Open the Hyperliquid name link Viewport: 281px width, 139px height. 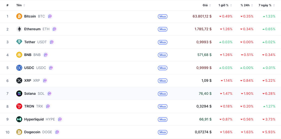tap(34, 119)
